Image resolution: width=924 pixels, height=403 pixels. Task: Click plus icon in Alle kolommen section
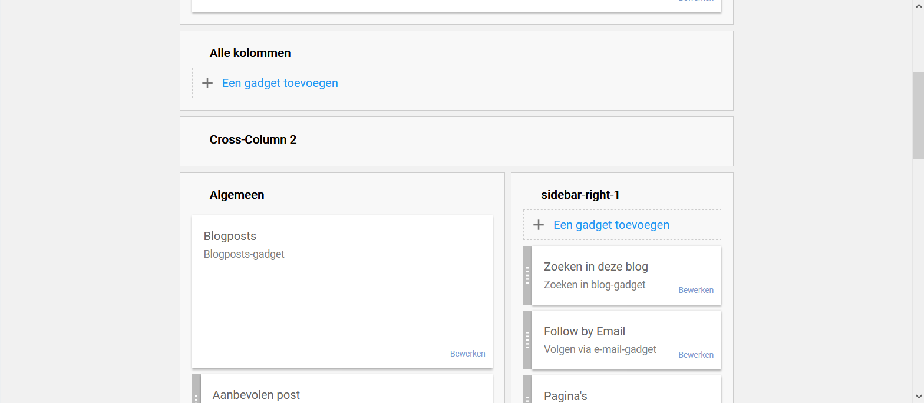(207, 83)
